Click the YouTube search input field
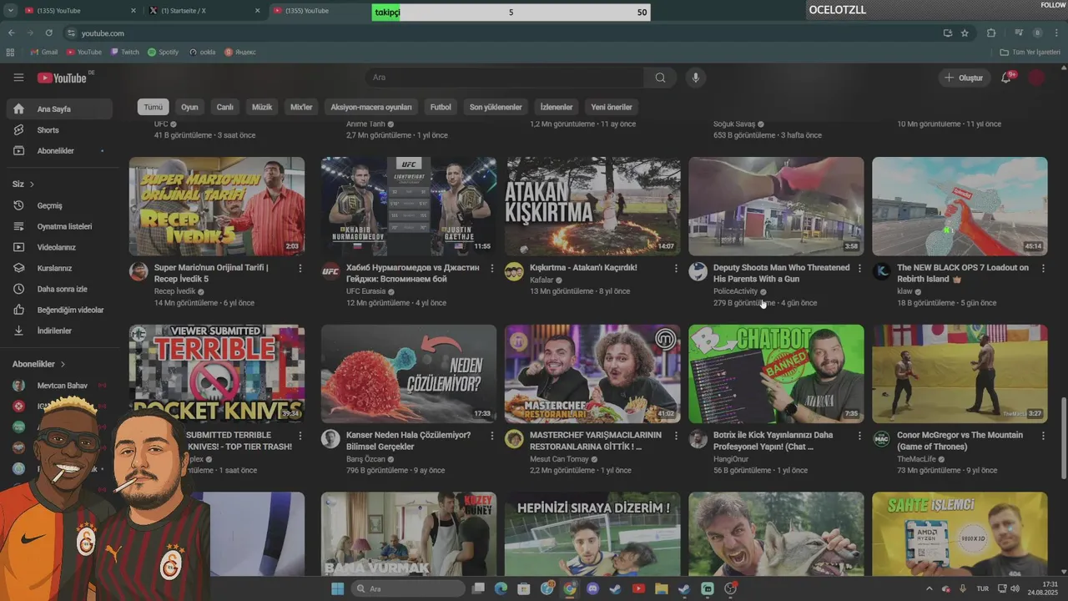1068x601 pixels. [x=504, y=78]
